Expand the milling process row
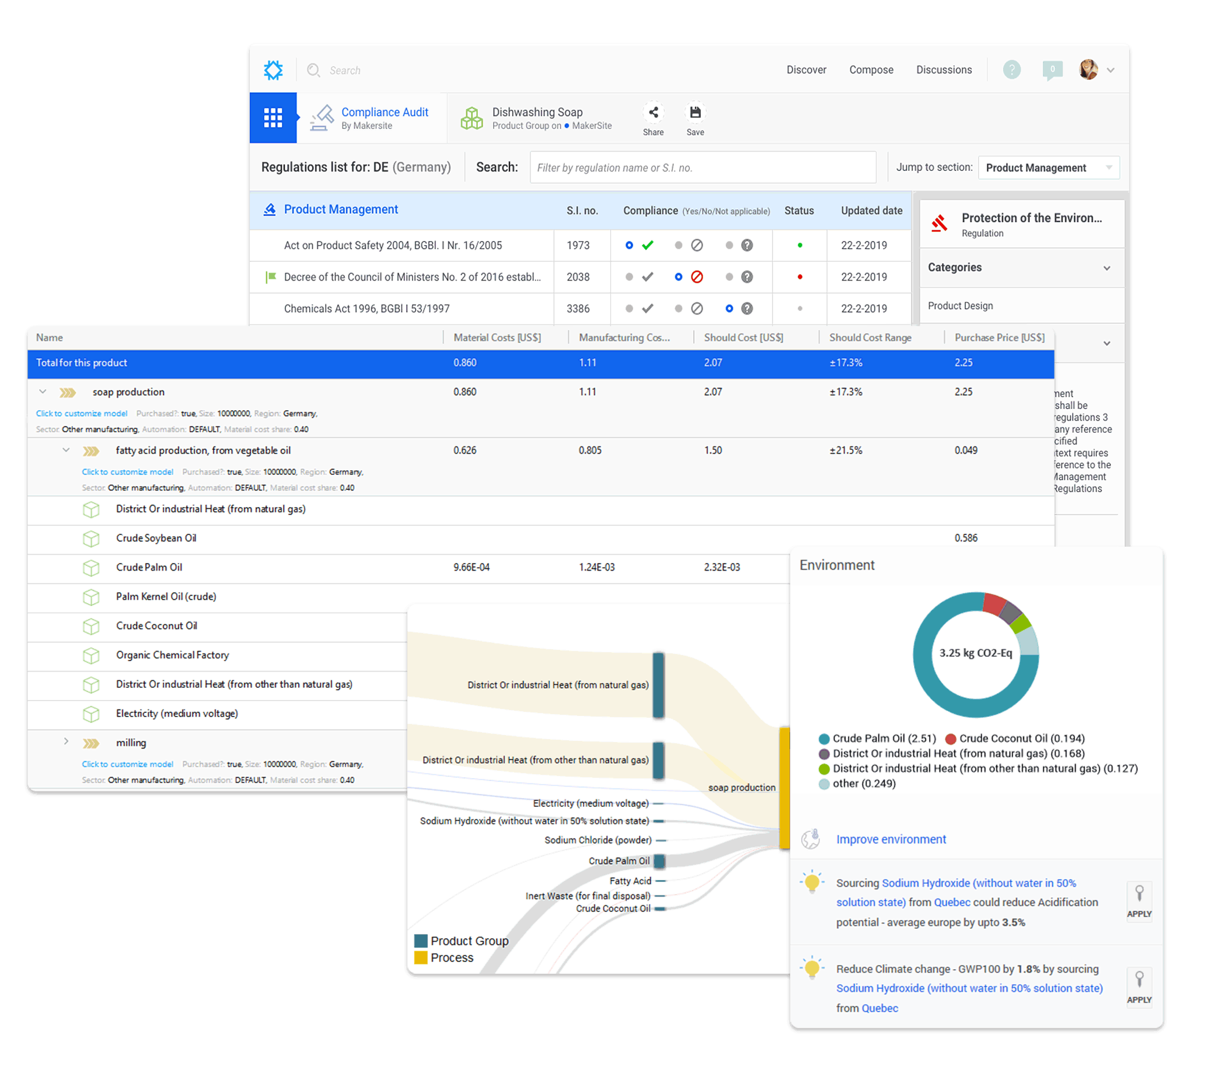The image size is (1208, 1091). (66, 742)
